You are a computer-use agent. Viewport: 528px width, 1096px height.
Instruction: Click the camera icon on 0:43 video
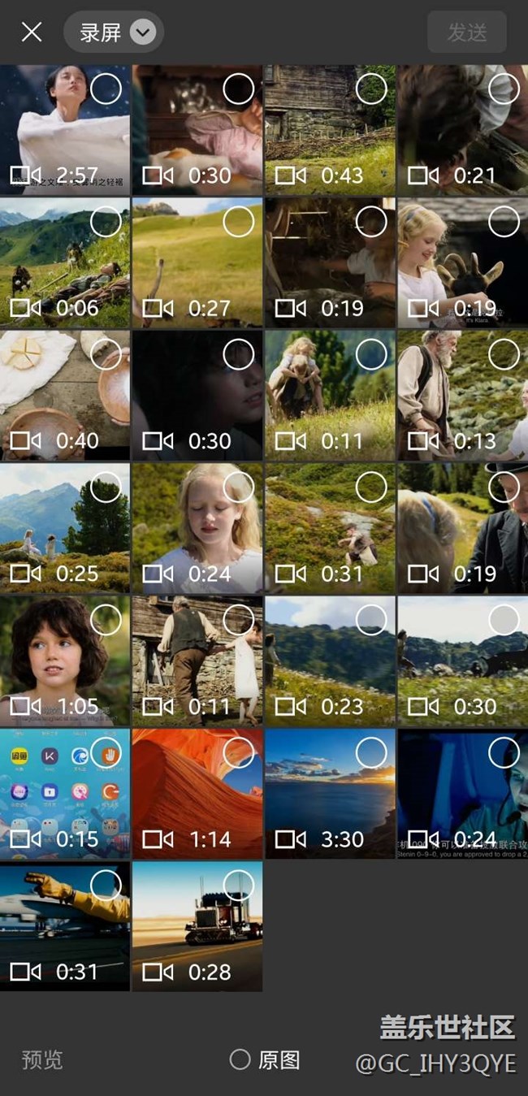(290, 175)
